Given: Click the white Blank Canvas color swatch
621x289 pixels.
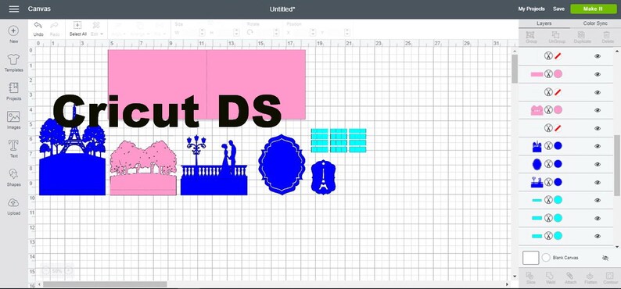Looking at the screenshot, I should [x=531, y=258].
